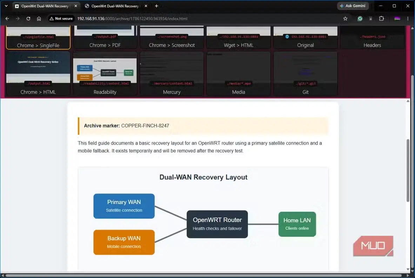
Task: Open the Media snapshot card
Action: (x=239, y=74)
